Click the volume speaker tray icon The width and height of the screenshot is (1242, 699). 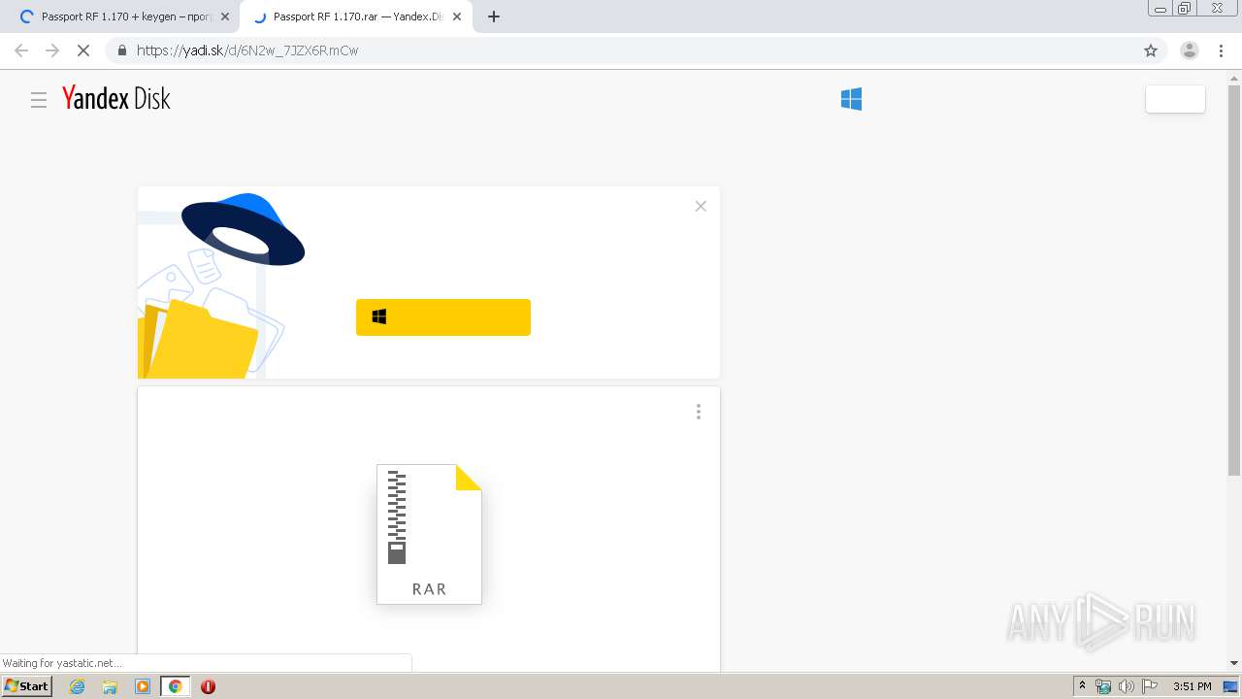click(1126, 686)
